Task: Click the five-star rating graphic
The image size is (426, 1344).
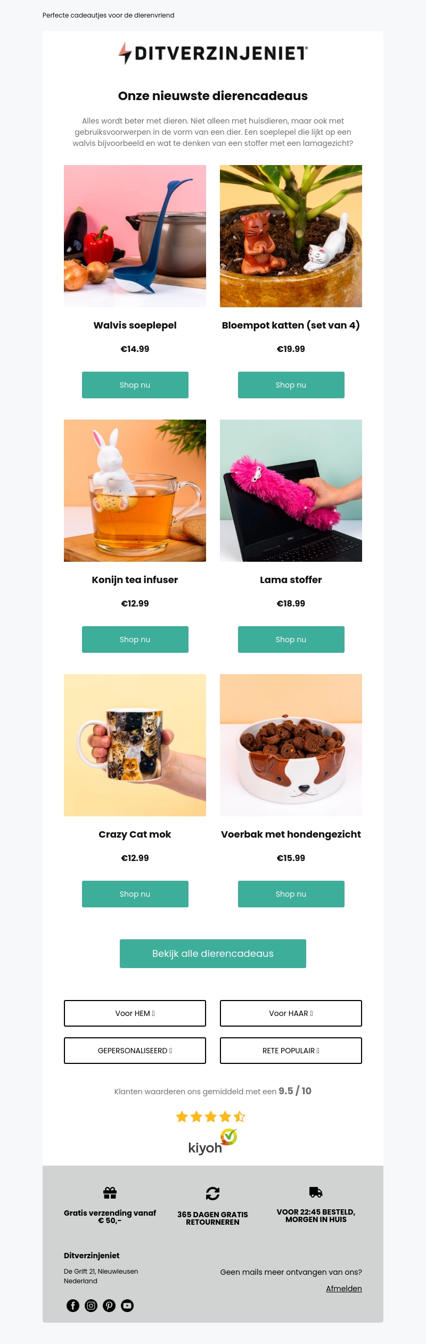Action: tap(211, 1117)
